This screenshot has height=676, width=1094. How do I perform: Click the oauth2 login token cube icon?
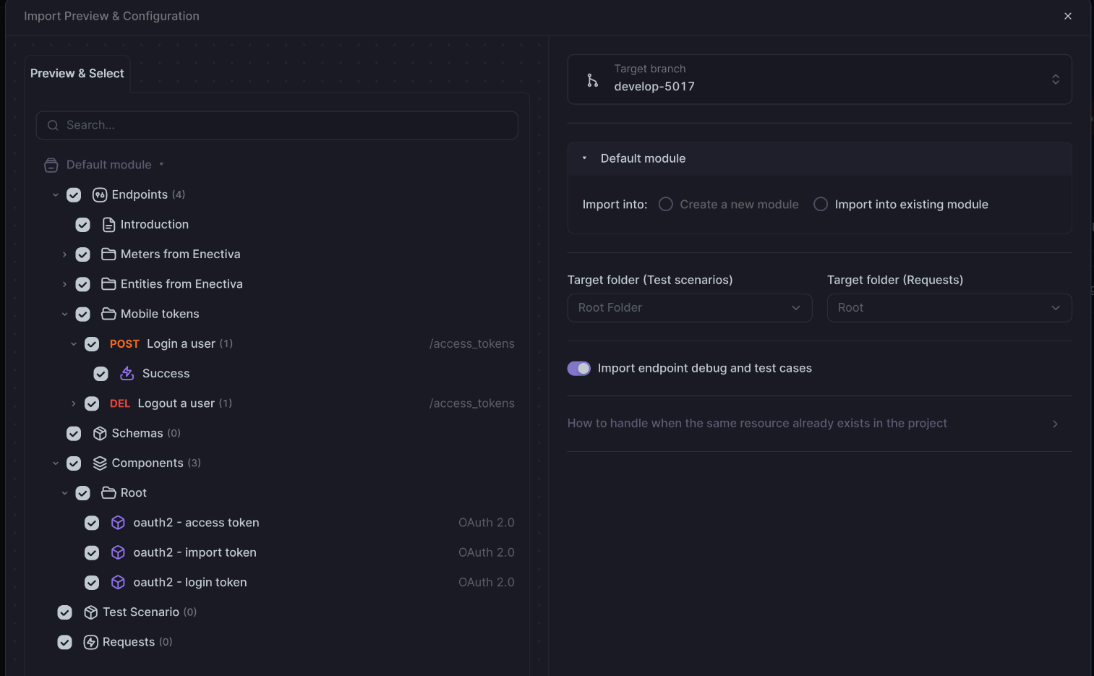118,583
